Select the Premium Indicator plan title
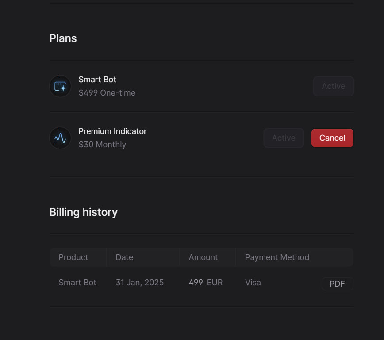 pyautogui.click(x=112, y=131)
